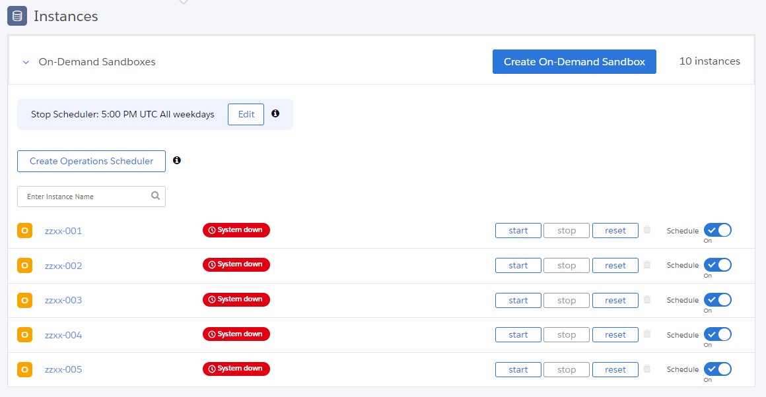Screen dimensions: 766x397
Task: Toggle Schedule switch for zzxx-001
Action: click(x=718, y=229)
